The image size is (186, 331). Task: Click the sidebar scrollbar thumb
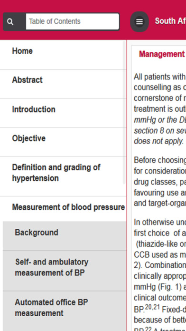point(124,113)
